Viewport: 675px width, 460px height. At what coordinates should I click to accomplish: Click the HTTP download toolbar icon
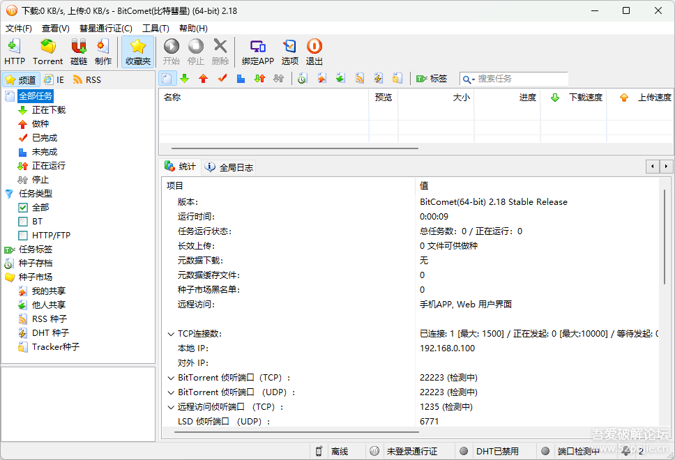[14, 51]
